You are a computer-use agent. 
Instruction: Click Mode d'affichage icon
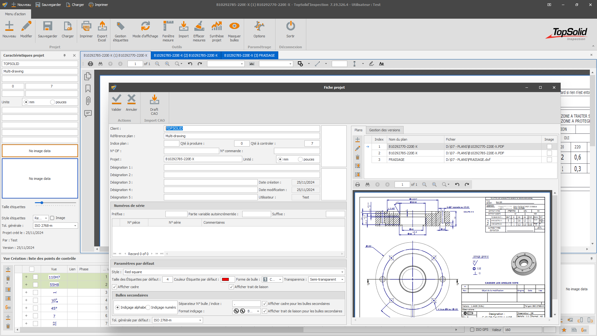coord(145,30)
